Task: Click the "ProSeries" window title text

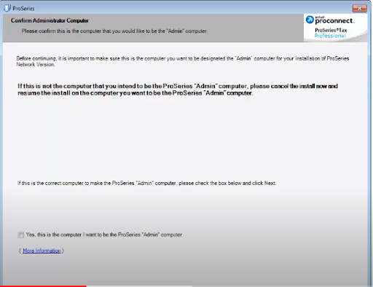Action: tap(23, 9)
